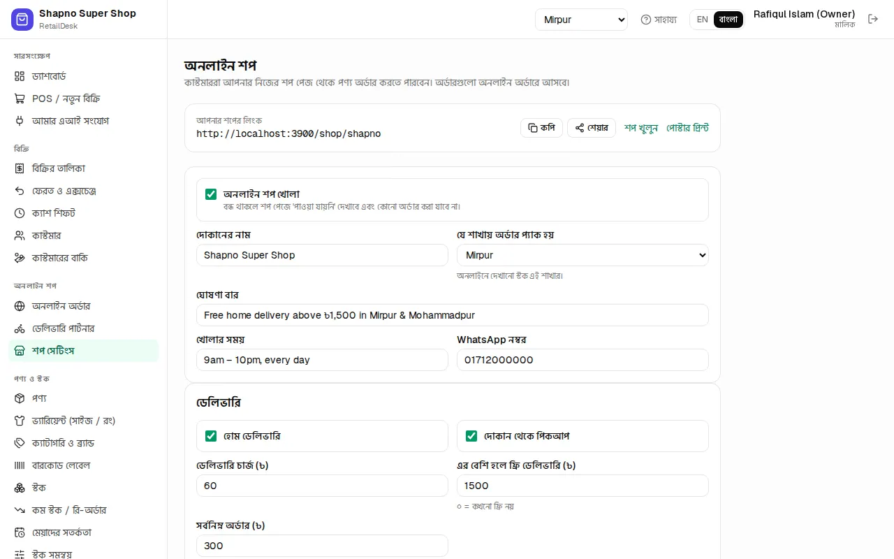
Task: Toggle দোকান থেকে পিকআপ checkbox
Action: click(x=471, y=436)
